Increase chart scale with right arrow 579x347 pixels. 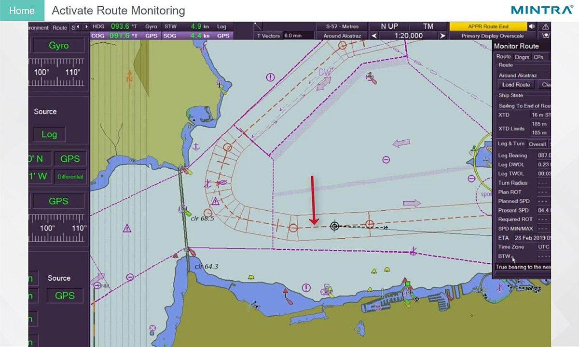441,36
